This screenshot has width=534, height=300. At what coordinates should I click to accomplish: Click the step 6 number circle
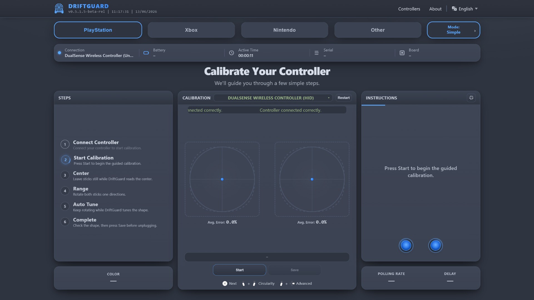65,222
